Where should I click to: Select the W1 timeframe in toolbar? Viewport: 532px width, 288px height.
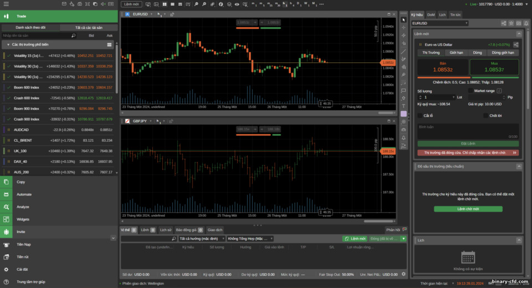point(306,4)
